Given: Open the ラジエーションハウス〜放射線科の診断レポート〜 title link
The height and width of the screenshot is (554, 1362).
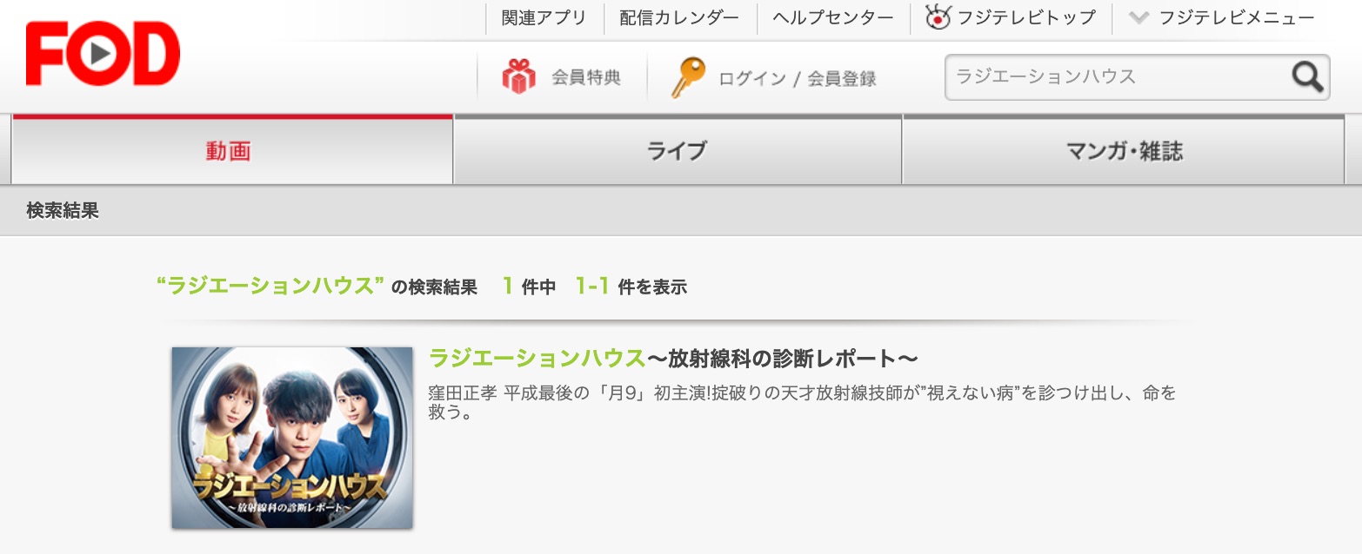Looking at the screenshot, I should click(x=673, y=358).
